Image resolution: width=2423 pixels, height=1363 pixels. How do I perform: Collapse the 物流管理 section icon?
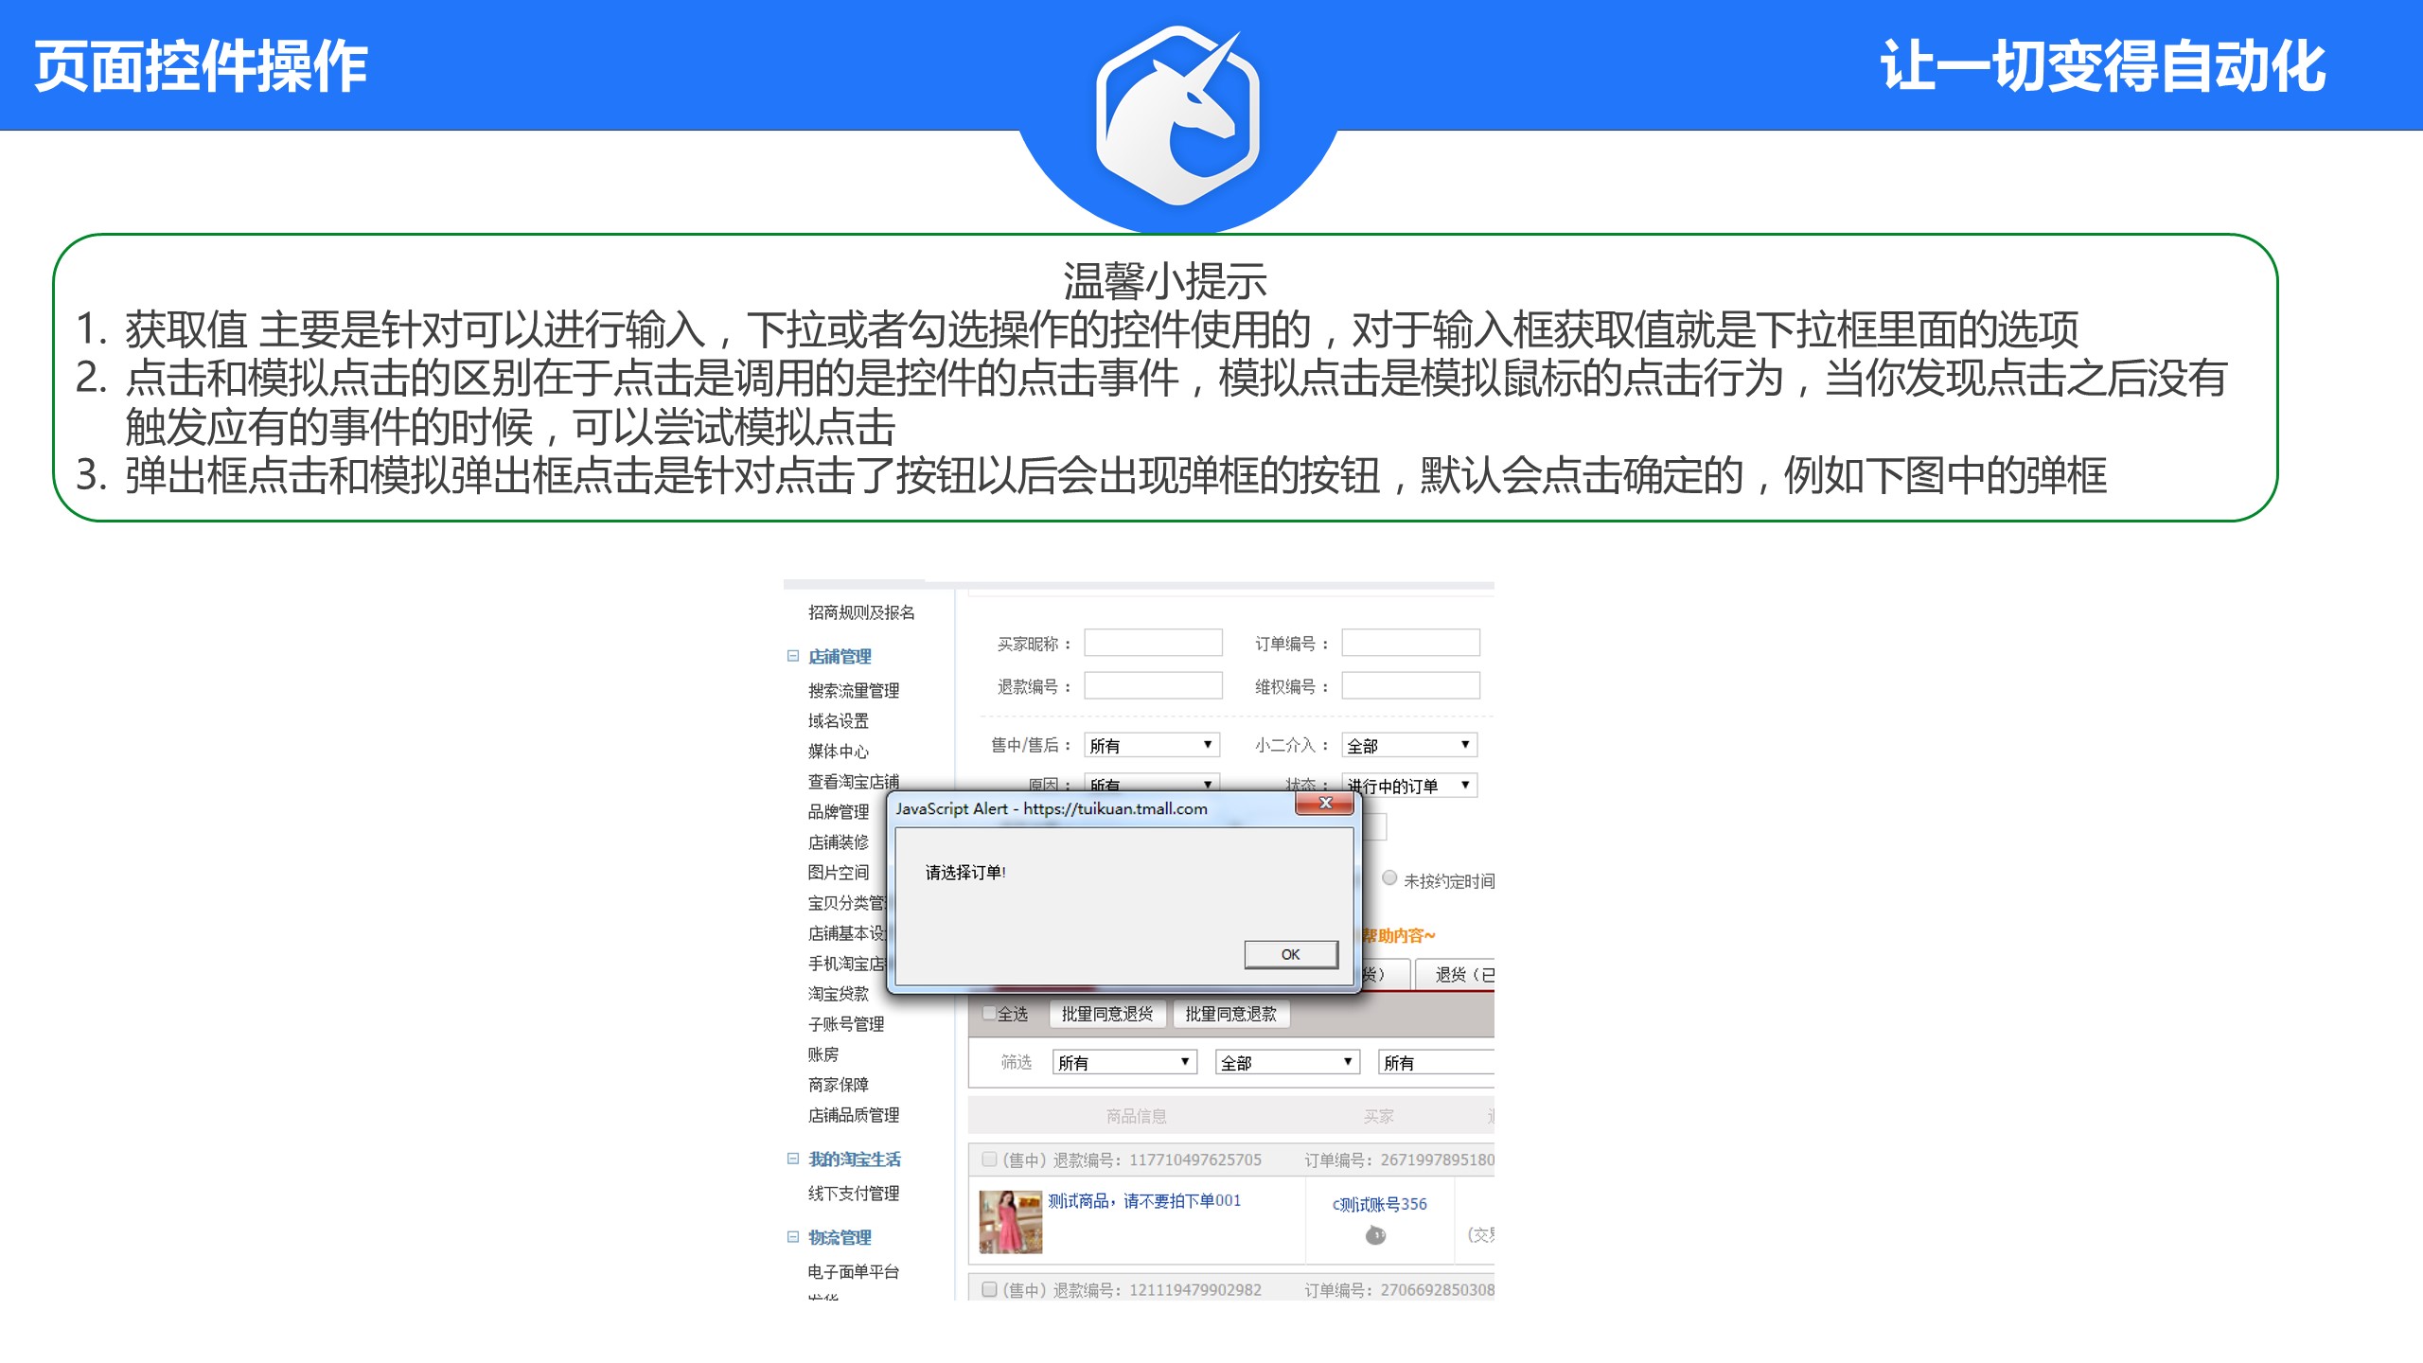coord(793,1237)
